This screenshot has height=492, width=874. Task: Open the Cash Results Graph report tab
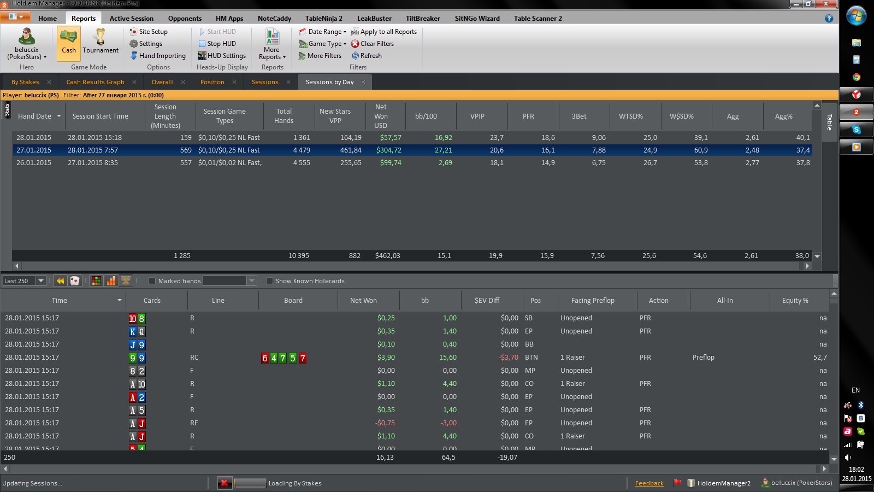pos(96,82)
